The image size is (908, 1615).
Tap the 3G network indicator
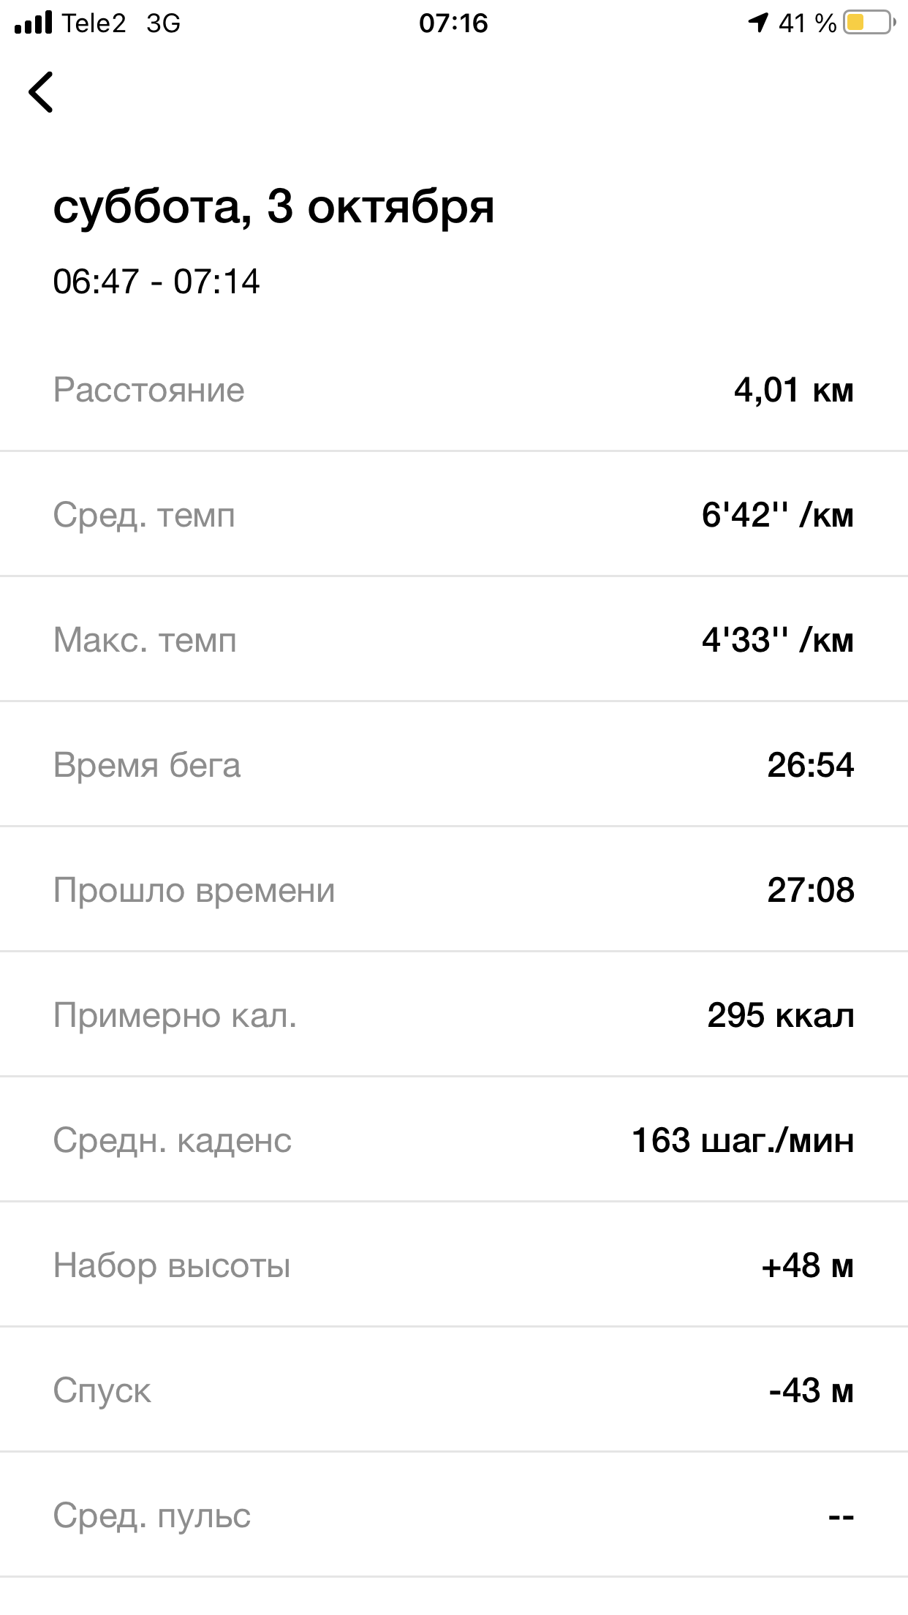163,23
